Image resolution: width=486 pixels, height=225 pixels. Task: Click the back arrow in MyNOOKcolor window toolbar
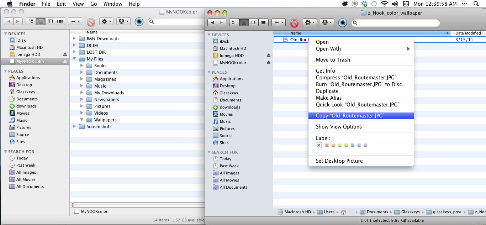click(9, 22)
